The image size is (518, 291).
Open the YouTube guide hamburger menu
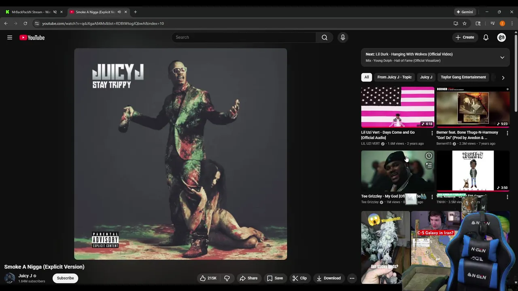10,38
